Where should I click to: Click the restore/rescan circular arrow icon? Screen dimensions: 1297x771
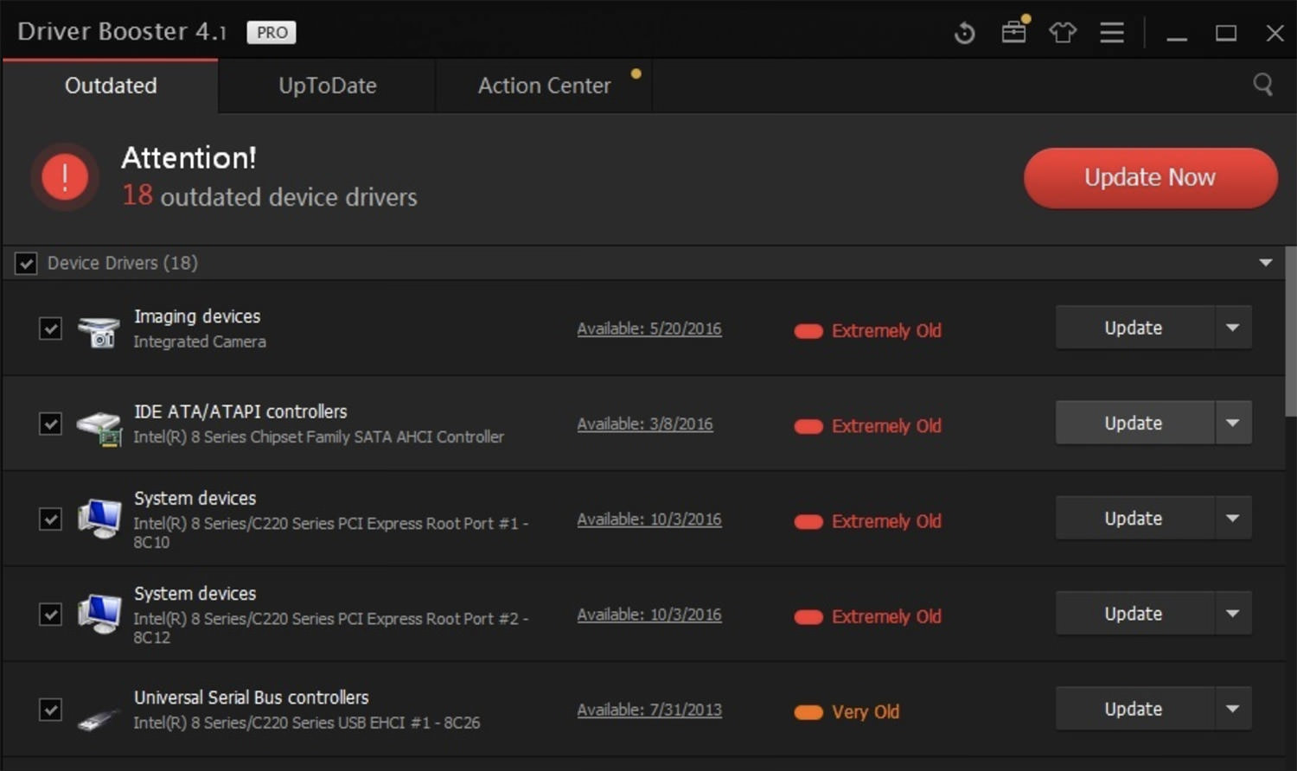(964, 33)
